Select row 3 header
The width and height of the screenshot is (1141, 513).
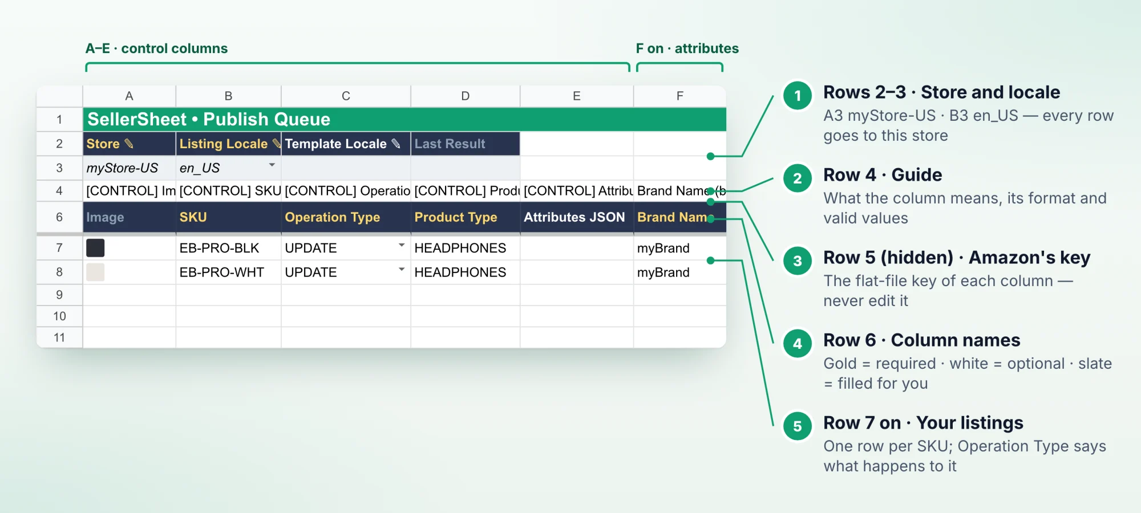coord(59,168)
